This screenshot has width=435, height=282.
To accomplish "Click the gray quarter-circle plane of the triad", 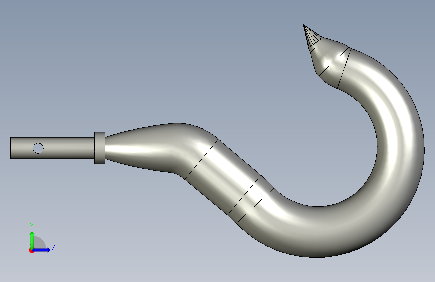I will pyautogui.click(x=39, y=243).
